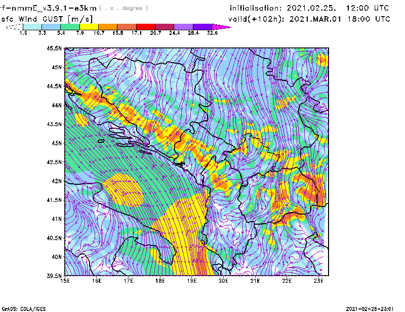This screenshot has height=312, width=405.
Task: Click the green legend color swatch
Action: (x=70, y=27)
